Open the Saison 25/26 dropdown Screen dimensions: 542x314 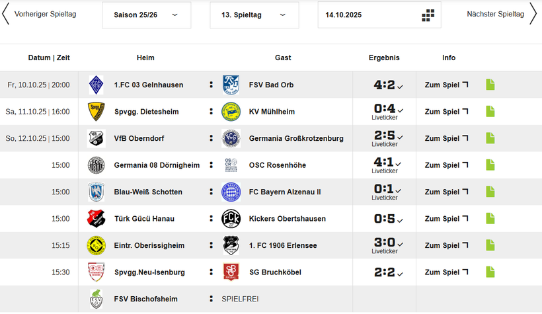[146, 15]
